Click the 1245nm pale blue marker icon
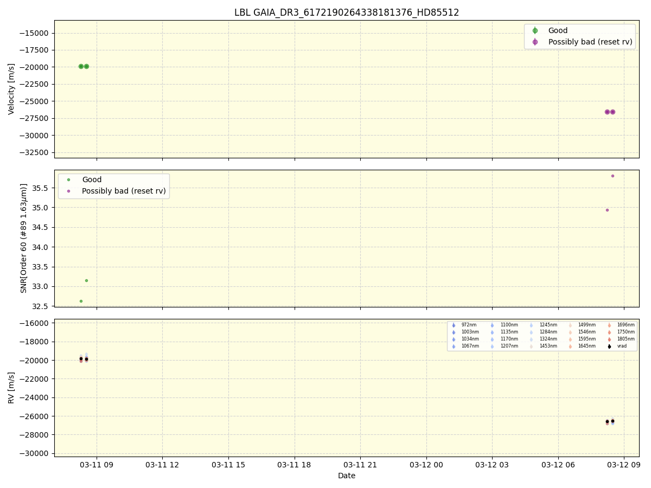Image resolution: width=651 pixels, height=488 pixels. point(531,325)
